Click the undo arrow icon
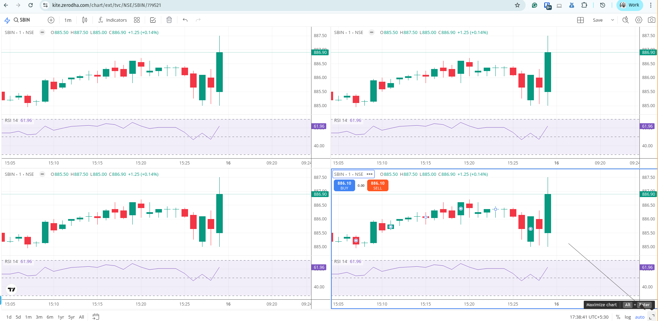Viewport: 658px width, 321px height. tap(185, 20)
